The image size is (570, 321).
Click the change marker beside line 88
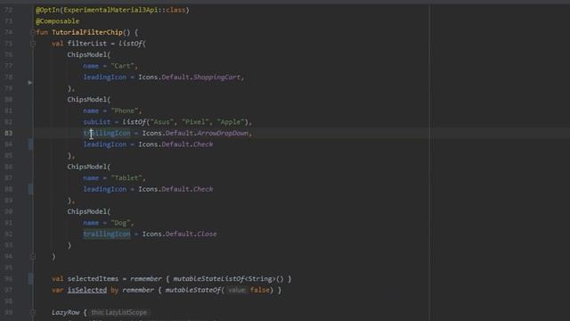[x=30, y=189]
